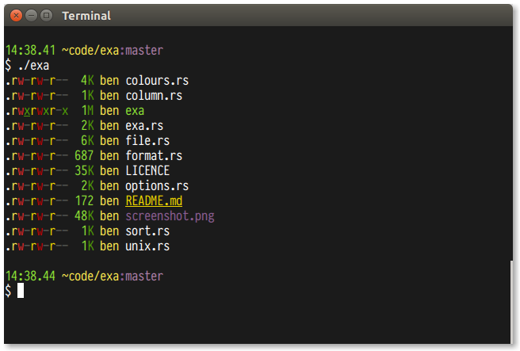Click the green exa executable name

tap(135, 111)
